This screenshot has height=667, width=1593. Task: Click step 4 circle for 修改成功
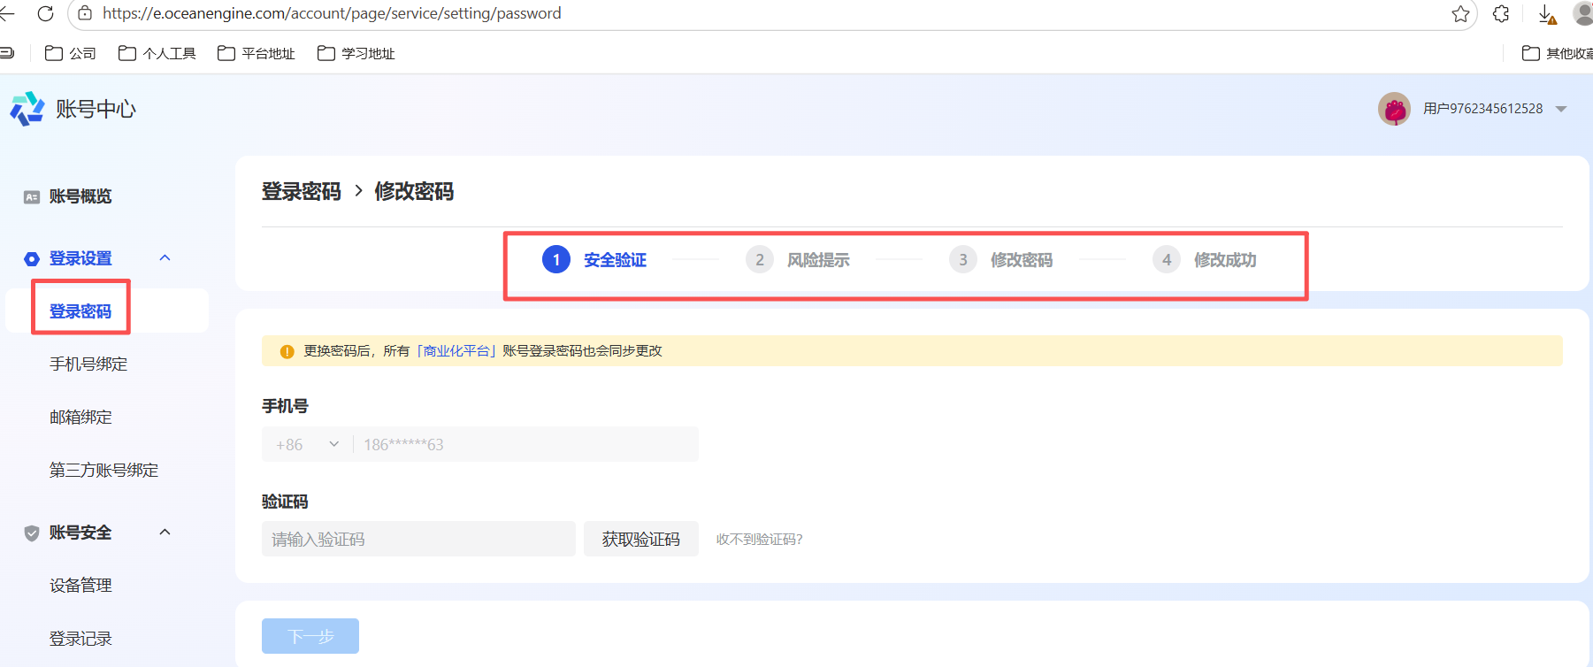coord(1167,259)
